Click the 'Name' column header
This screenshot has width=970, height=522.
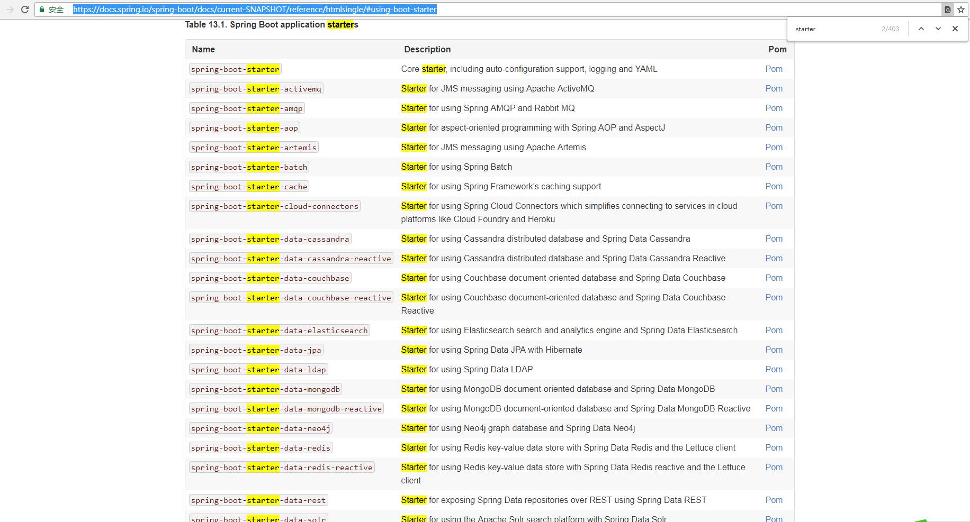pyautogui.click(x=203, y=49)
